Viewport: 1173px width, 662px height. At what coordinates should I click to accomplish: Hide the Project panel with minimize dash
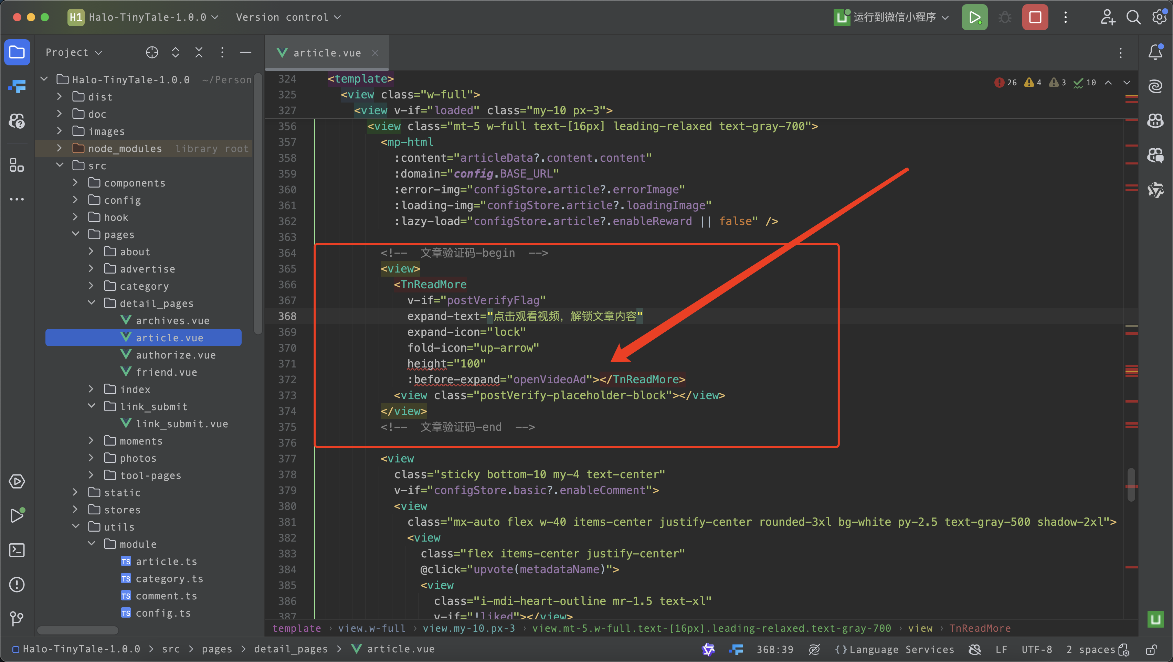coord(245,52)
